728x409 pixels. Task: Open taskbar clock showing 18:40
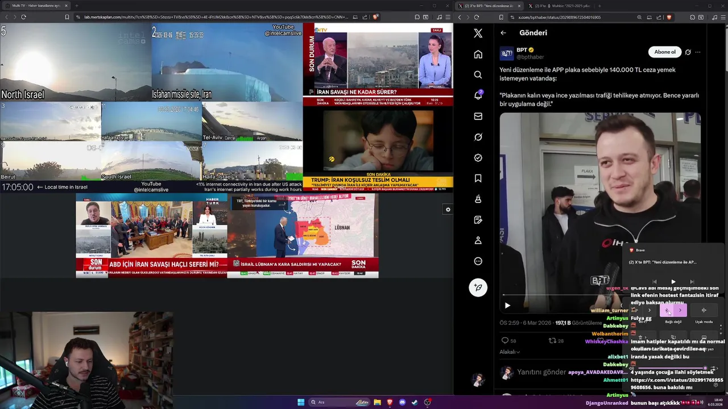pos(715,402)
